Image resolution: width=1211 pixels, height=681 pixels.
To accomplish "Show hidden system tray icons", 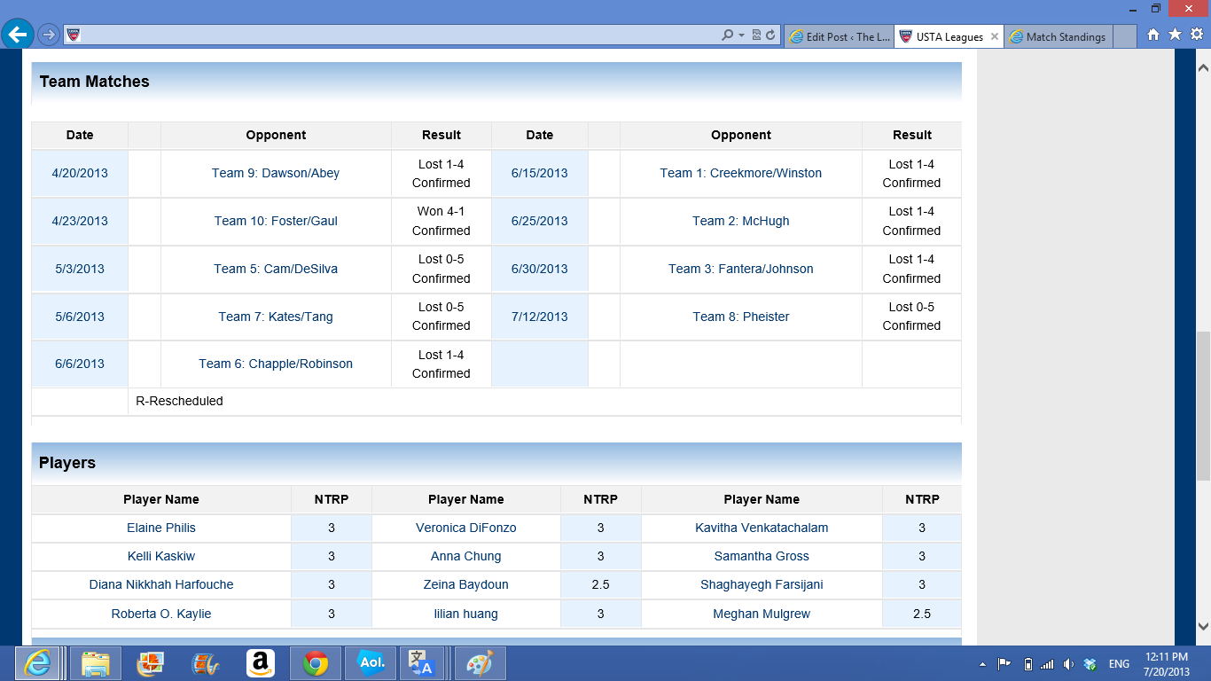I will point(982,664).
